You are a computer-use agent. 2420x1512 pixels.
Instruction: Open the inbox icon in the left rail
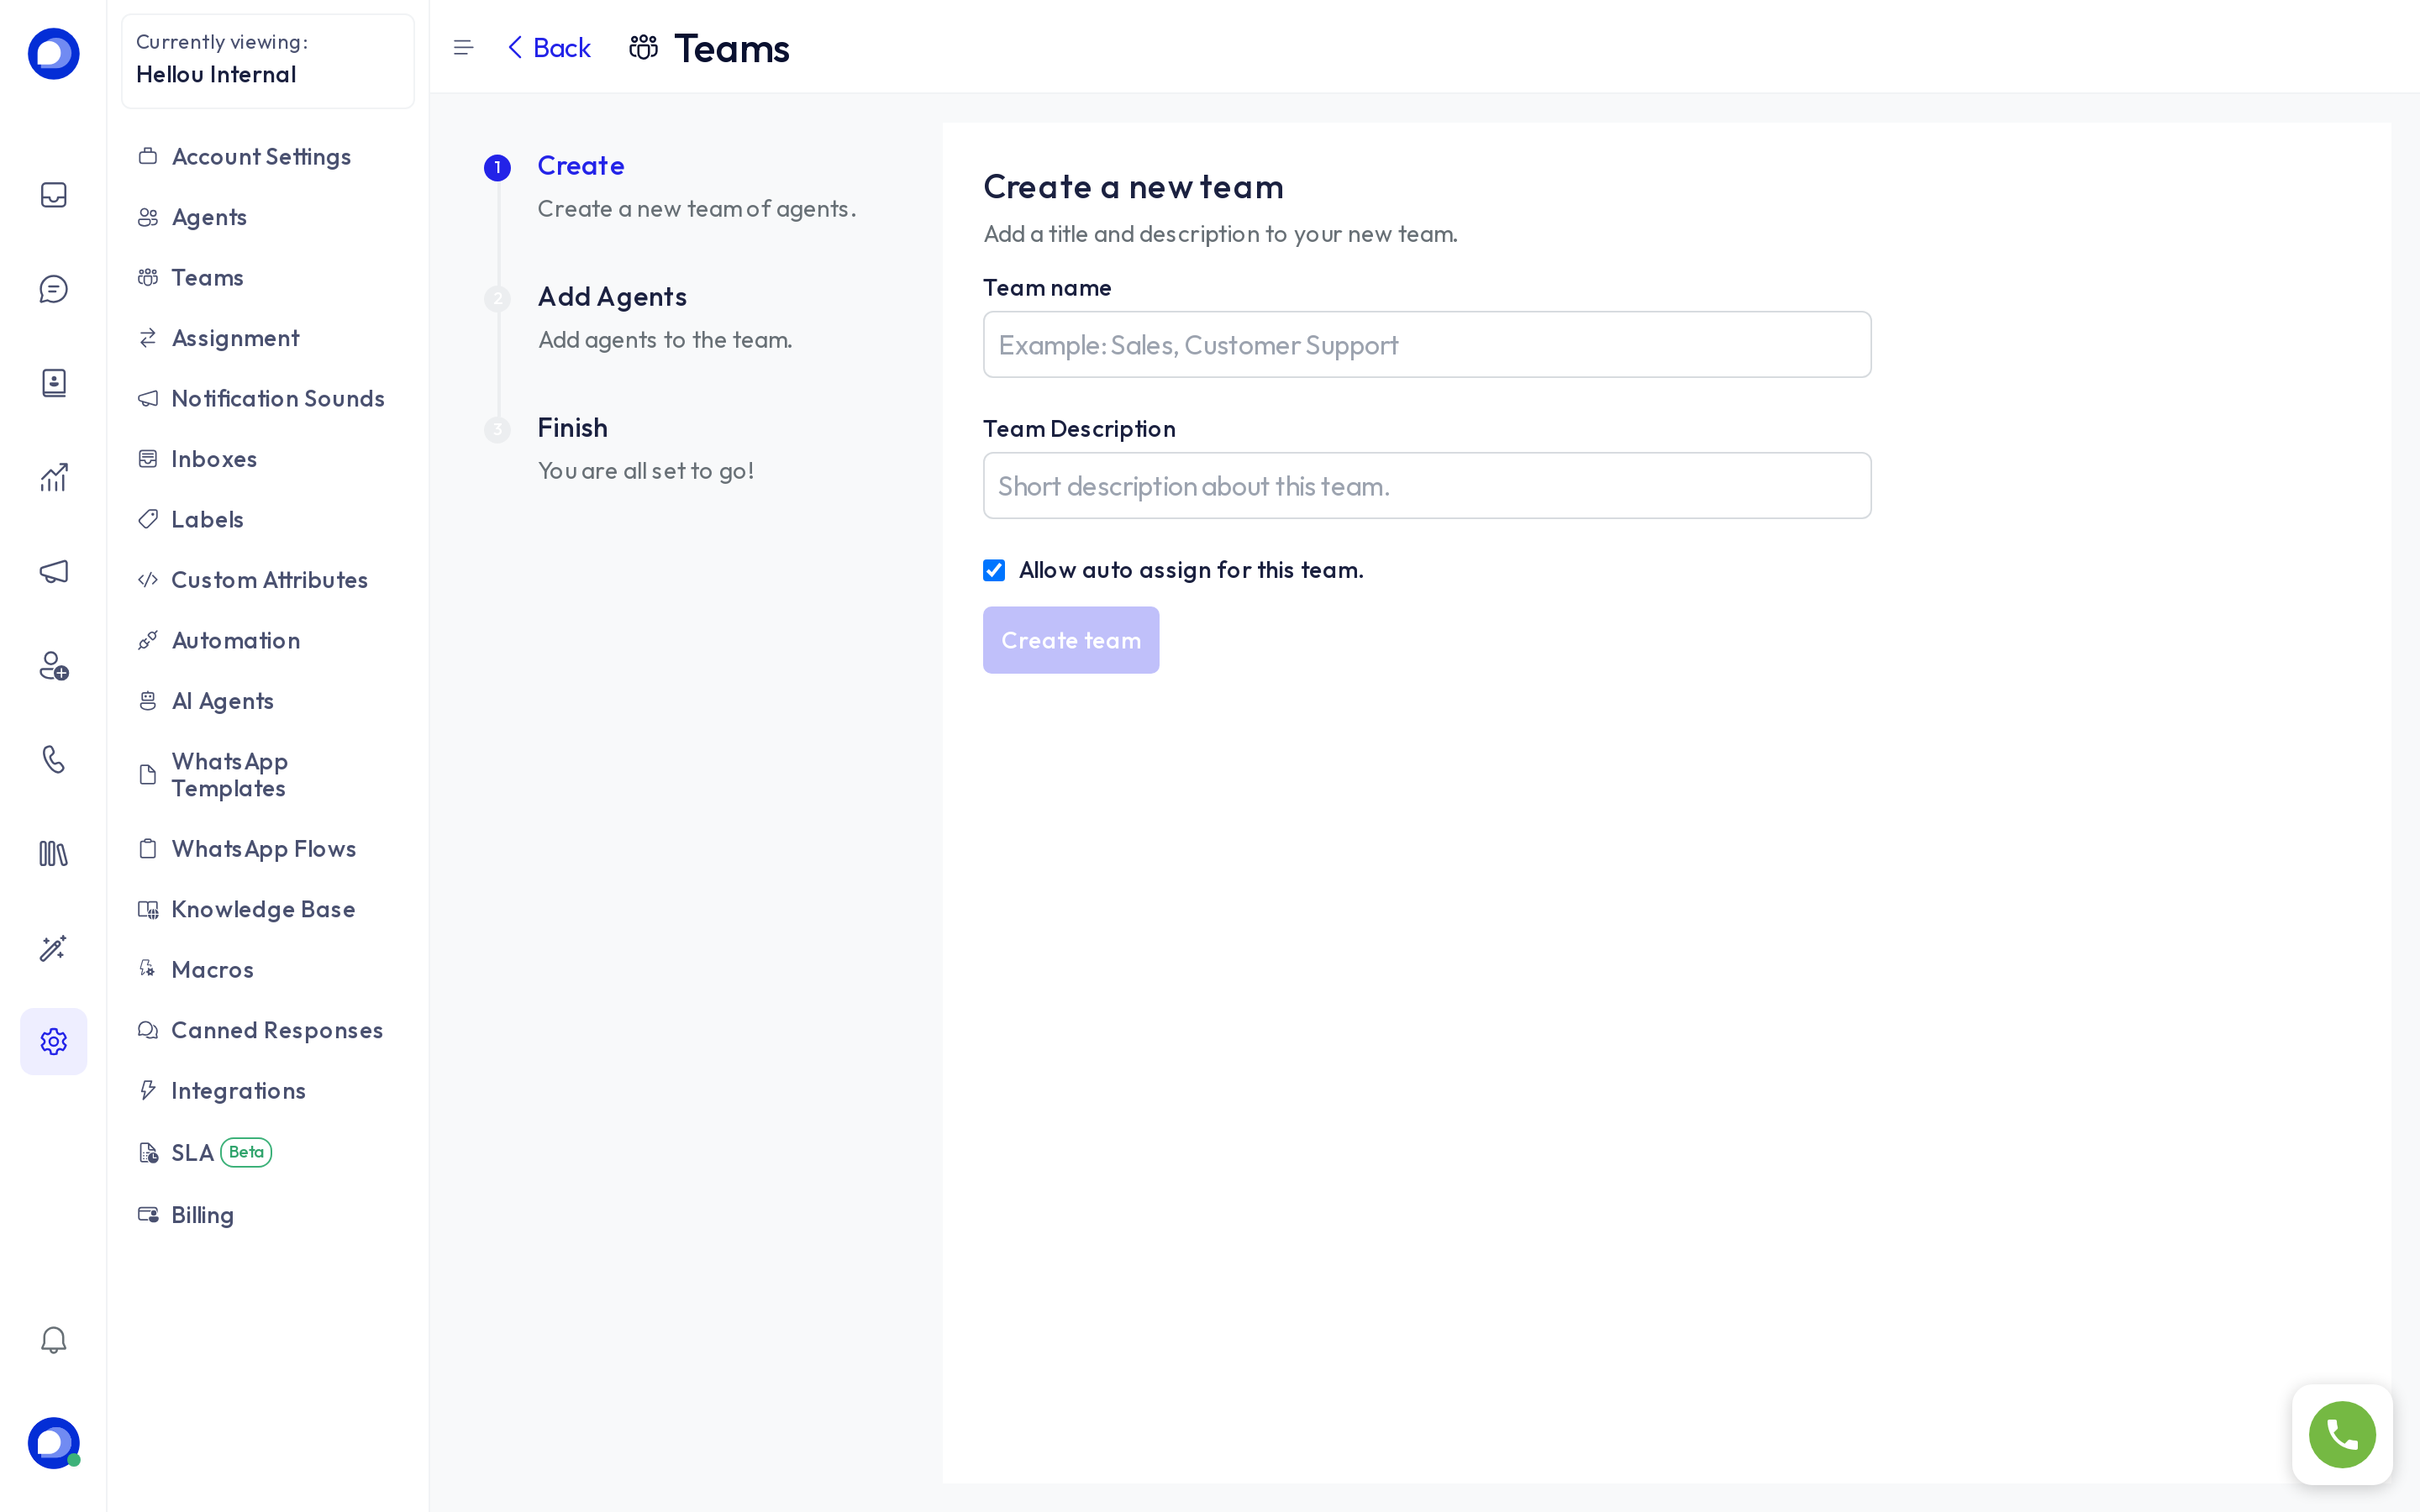53,195
